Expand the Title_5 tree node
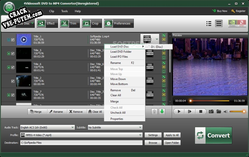This screenshot has height=157, width=249. tap(9, 54)
